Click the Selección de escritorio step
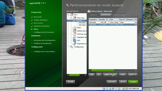The height and width of the screenshot is (91, 162). coord(42,26)
